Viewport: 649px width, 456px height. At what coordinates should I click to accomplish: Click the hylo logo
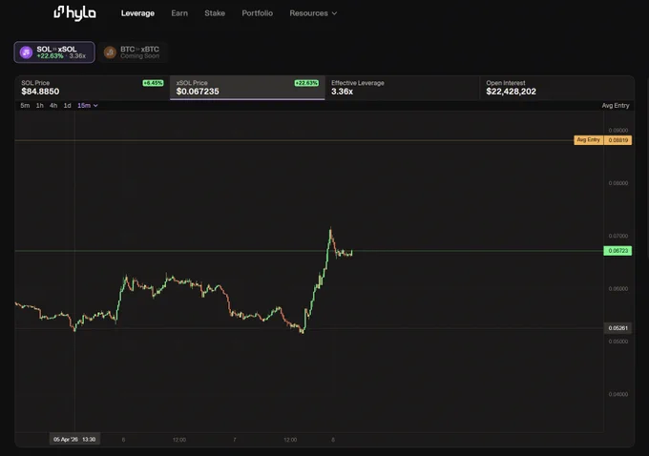coord(74,12)
